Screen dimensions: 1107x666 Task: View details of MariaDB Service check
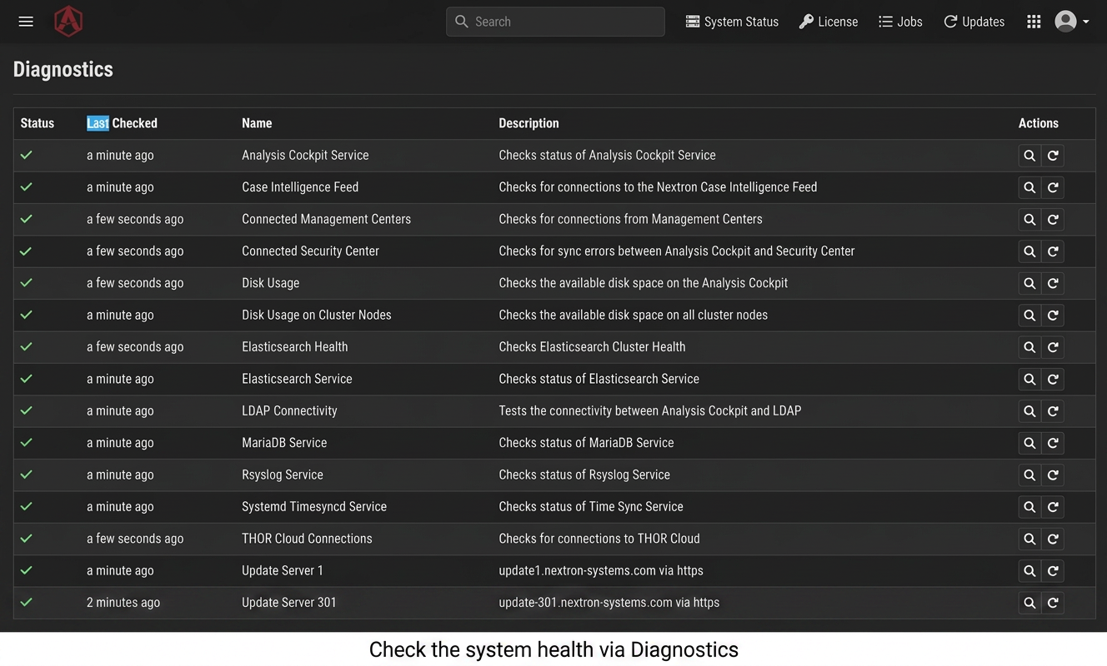click(1029, 443)
